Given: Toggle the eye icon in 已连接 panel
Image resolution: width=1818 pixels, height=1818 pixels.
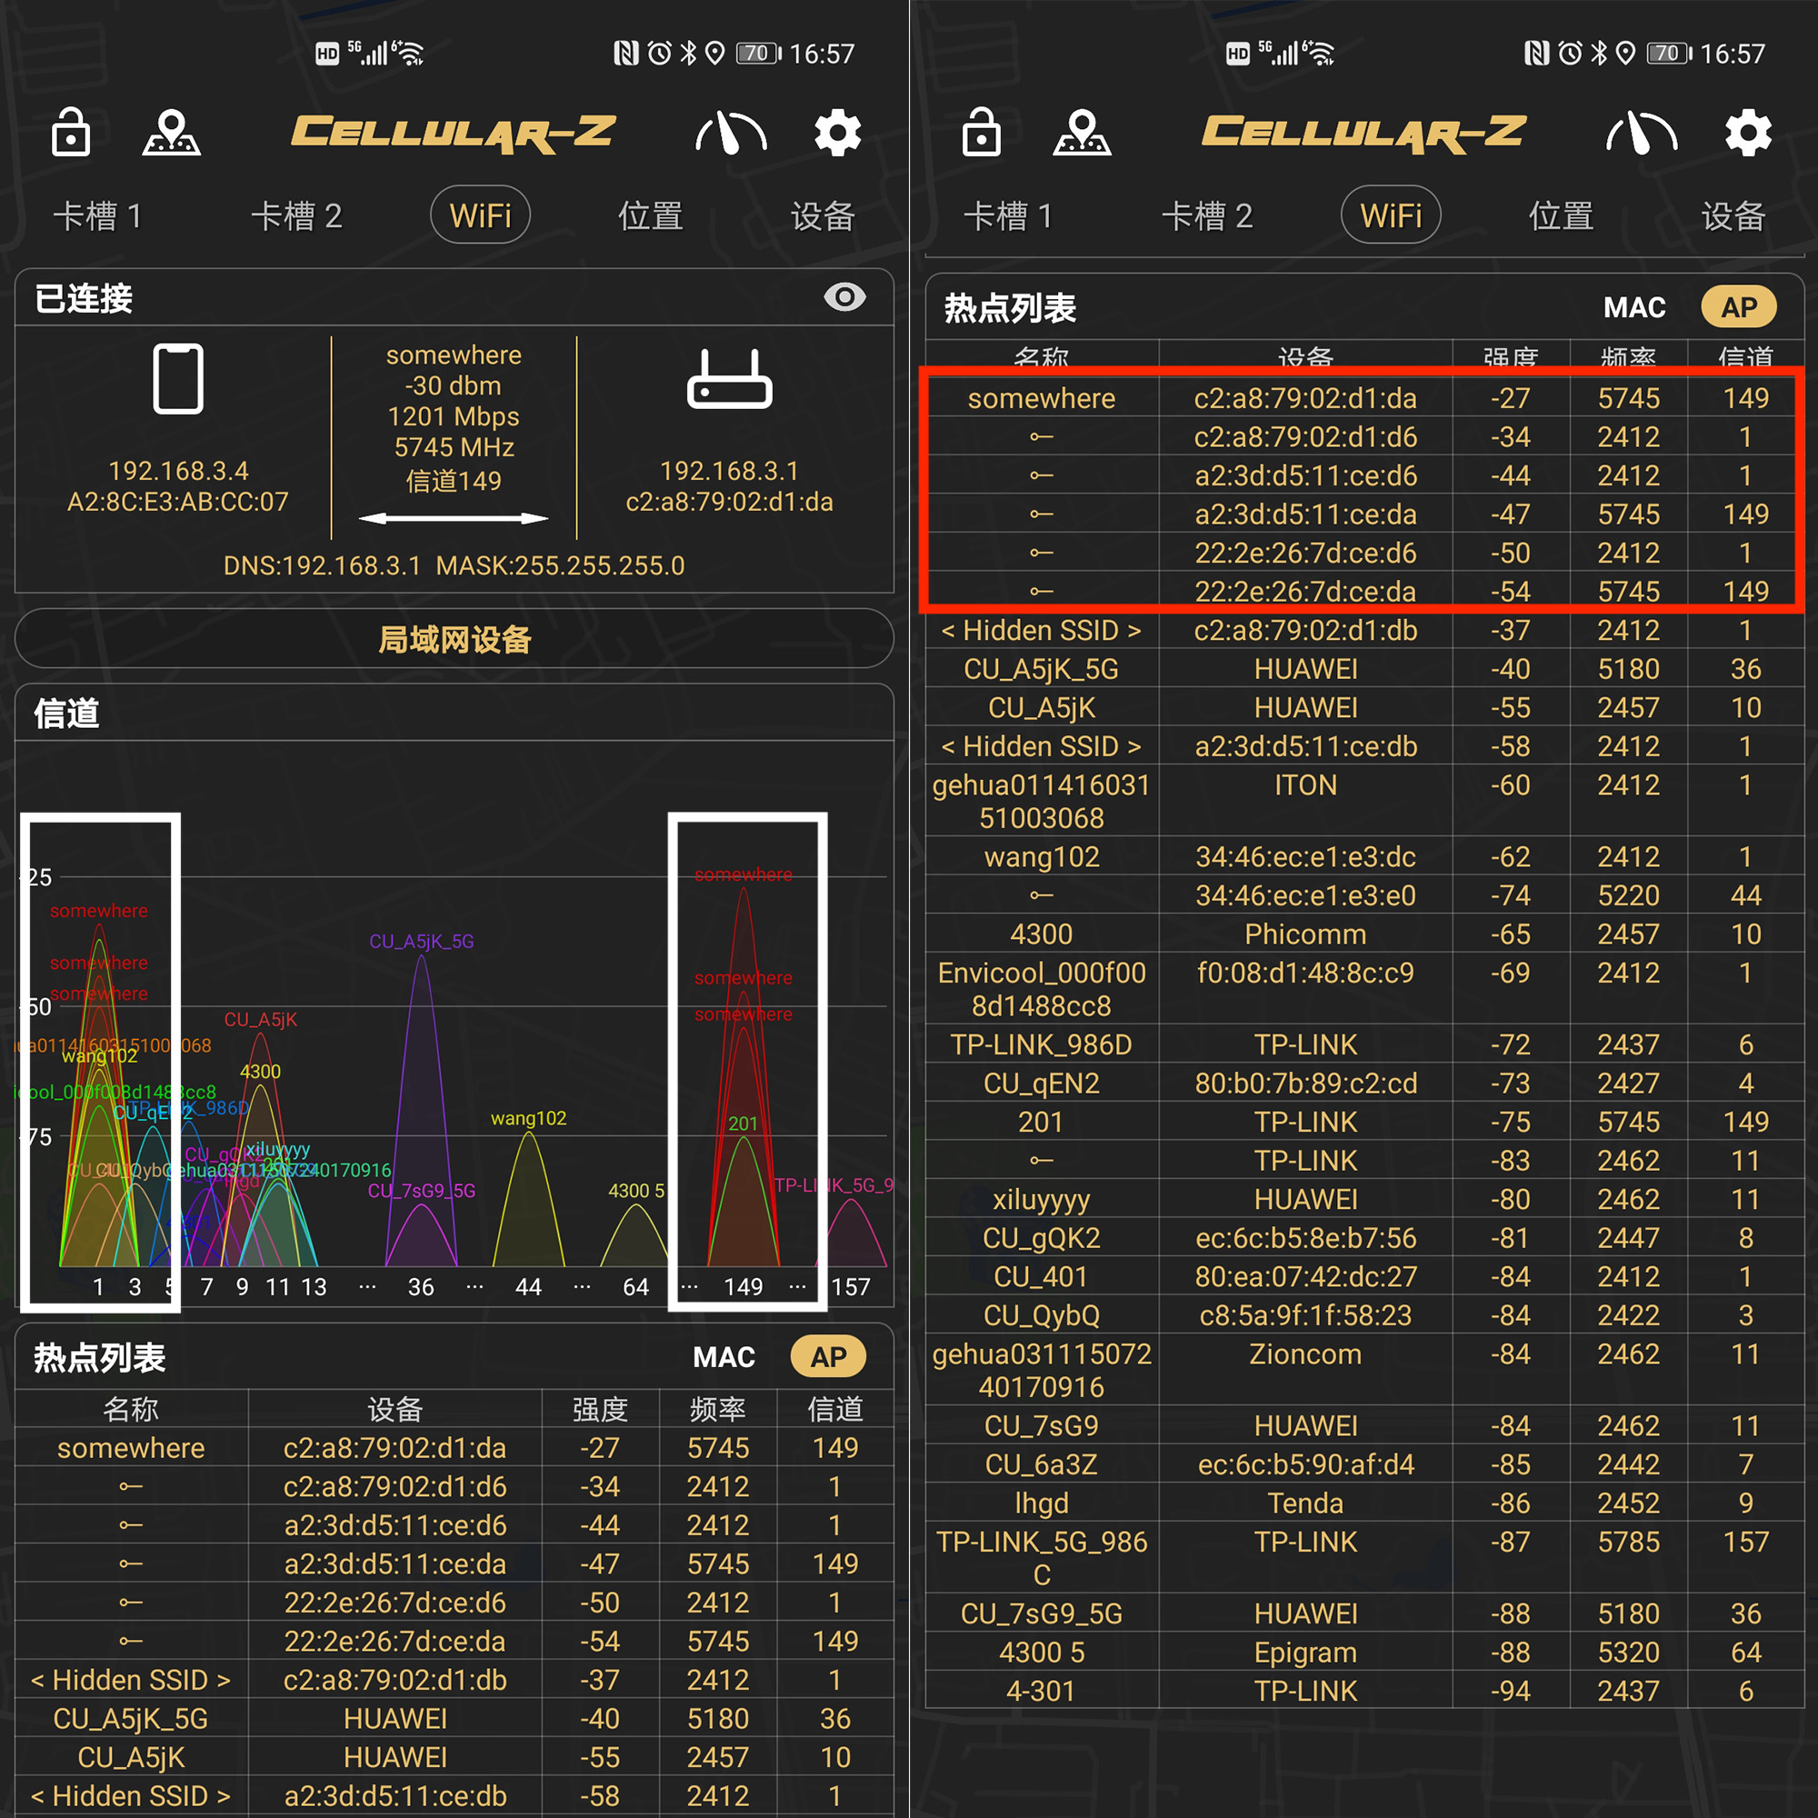Looking at the screenshot, I should pos(844,297).
